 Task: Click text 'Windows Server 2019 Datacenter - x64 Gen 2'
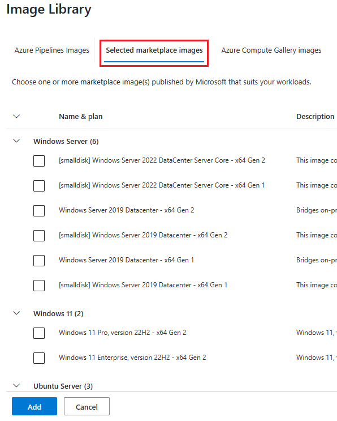tap(127, 210)
